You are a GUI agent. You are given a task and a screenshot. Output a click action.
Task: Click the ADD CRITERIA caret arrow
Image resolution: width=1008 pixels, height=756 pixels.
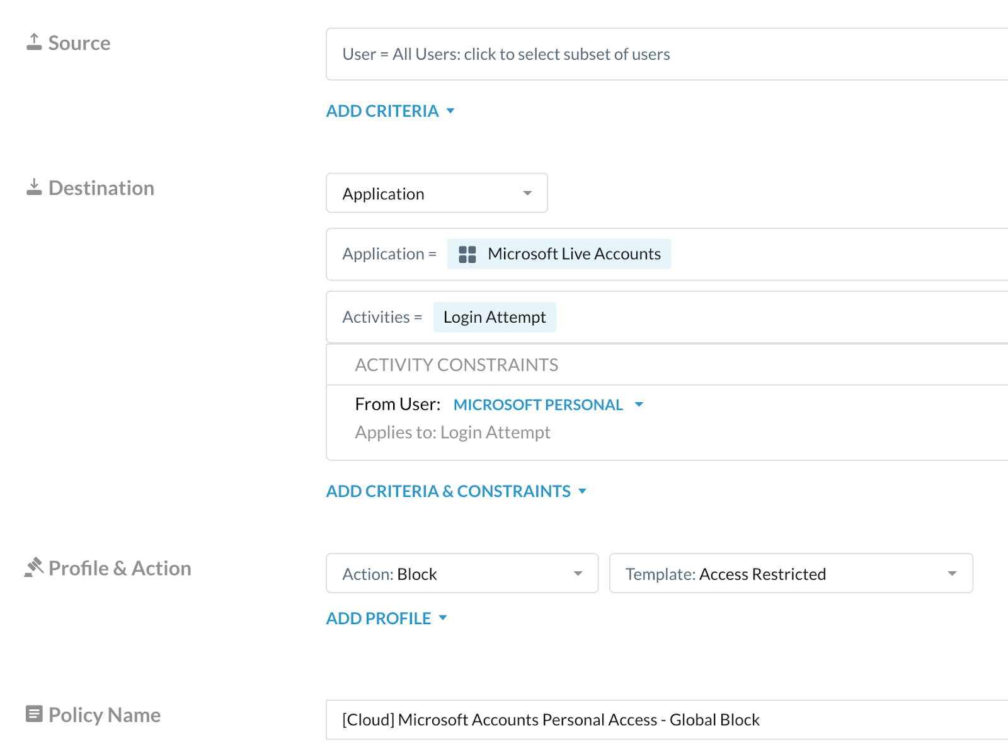(450, 111)
